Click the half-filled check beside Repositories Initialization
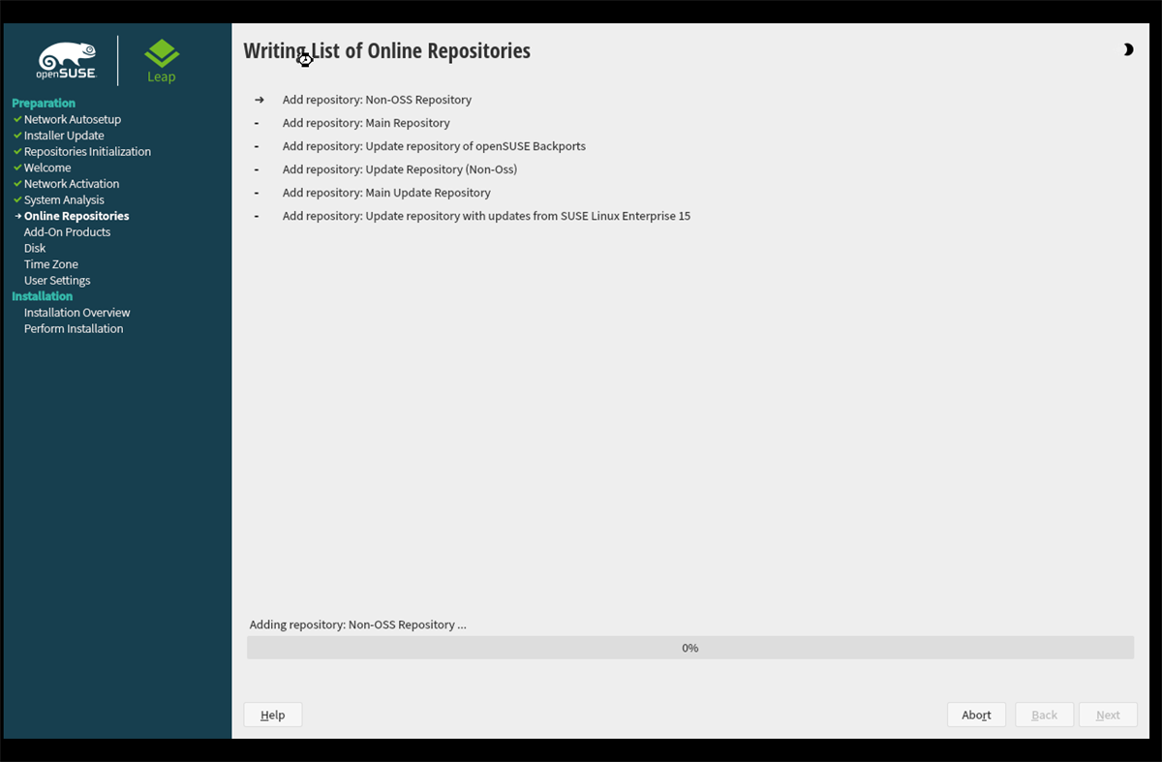This screenshot has width=1162, height=762. click(15, 151)
